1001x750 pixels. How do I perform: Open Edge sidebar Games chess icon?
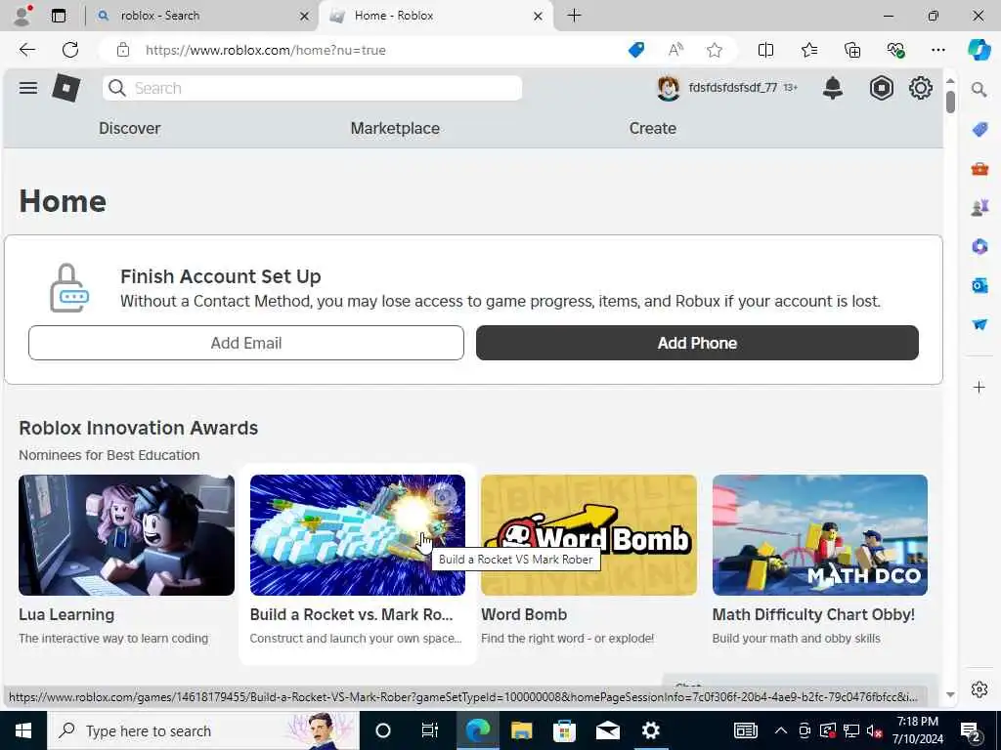979,207
